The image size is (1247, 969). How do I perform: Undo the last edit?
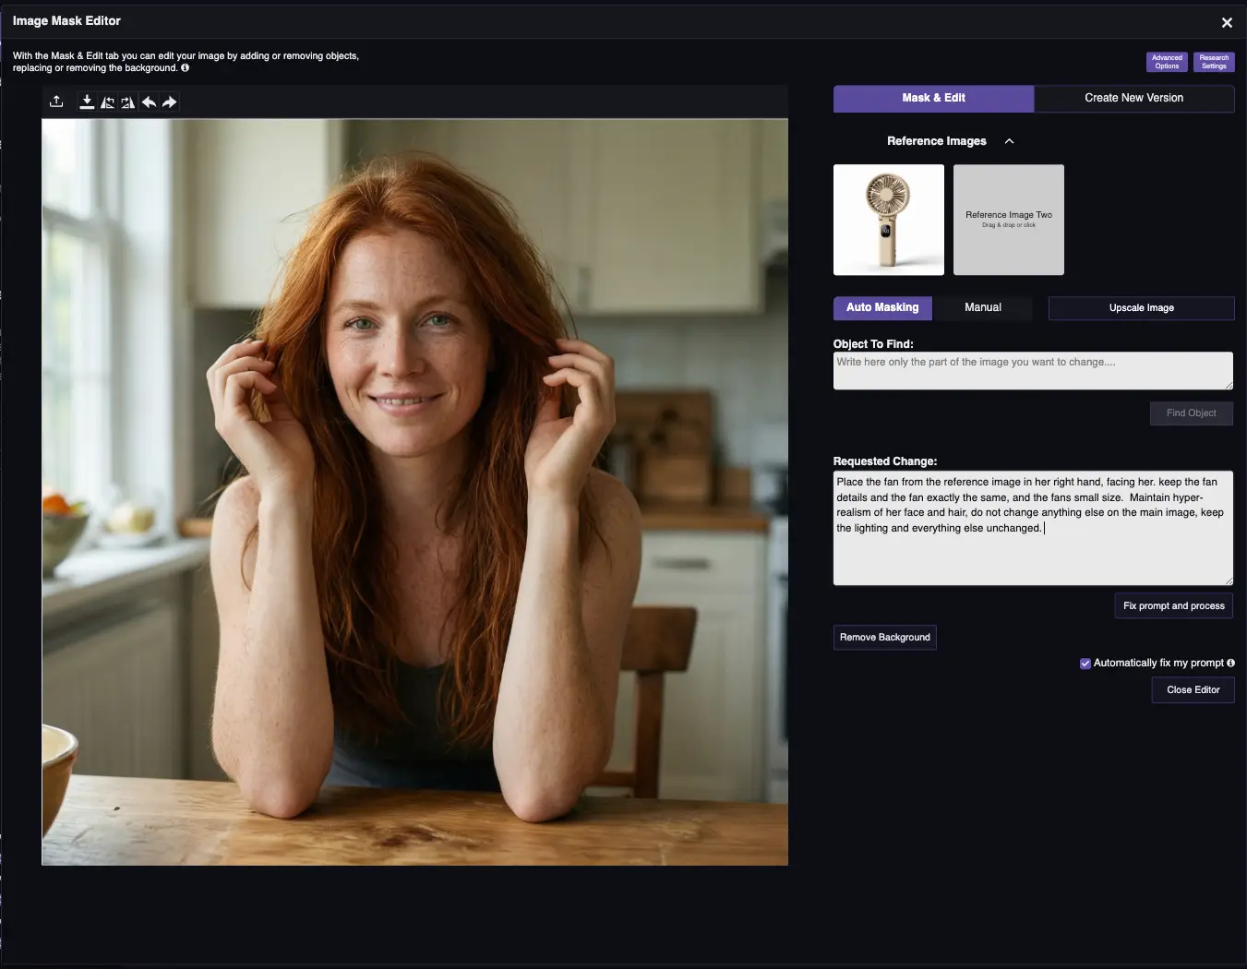[149, 102]
